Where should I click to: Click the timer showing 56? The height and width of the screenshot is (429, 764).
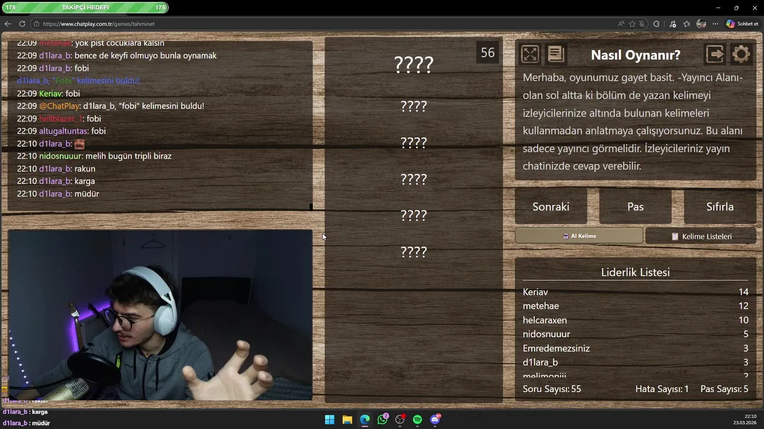pos(488,52)
